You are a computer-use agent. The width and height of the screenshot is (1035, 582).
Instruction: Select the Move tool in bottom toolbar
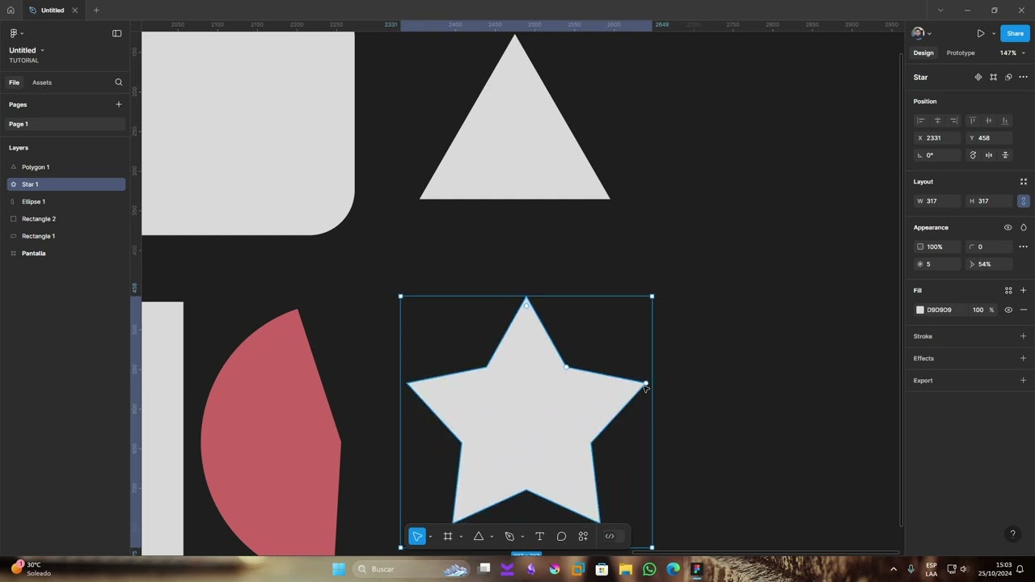click(417, 536)
